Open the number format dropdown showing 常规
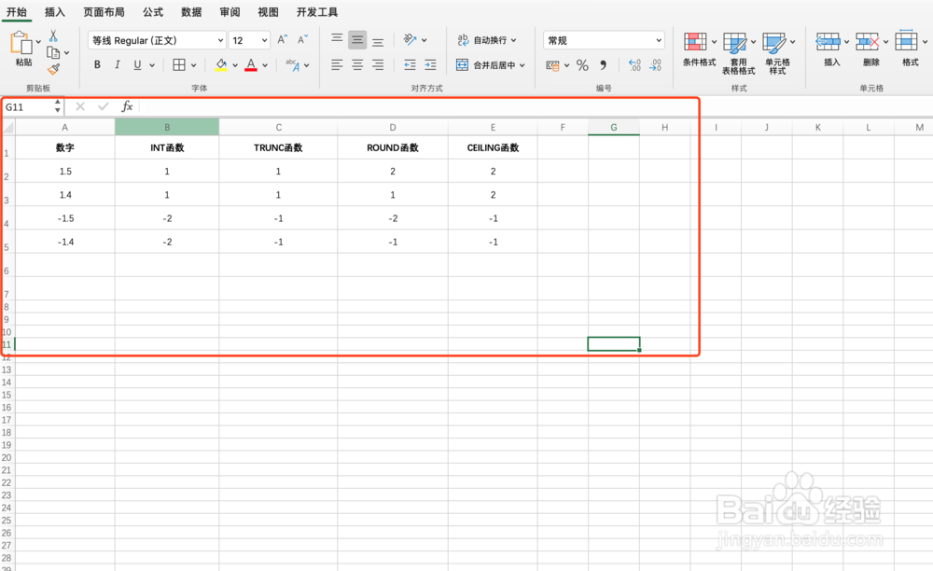The image size is (933, 571). coord(603,40)
